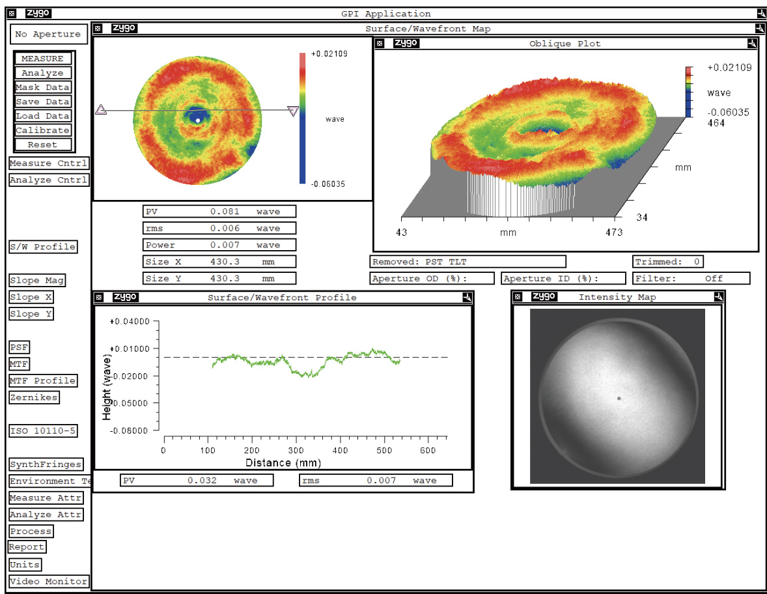This screenshot has height=594, width=767.
Task: Click the Calibrate button
Action: (42, 130)
